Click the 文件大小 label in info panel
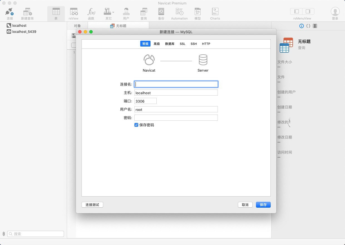Screen dimensions: 345x245 (285, 62)
